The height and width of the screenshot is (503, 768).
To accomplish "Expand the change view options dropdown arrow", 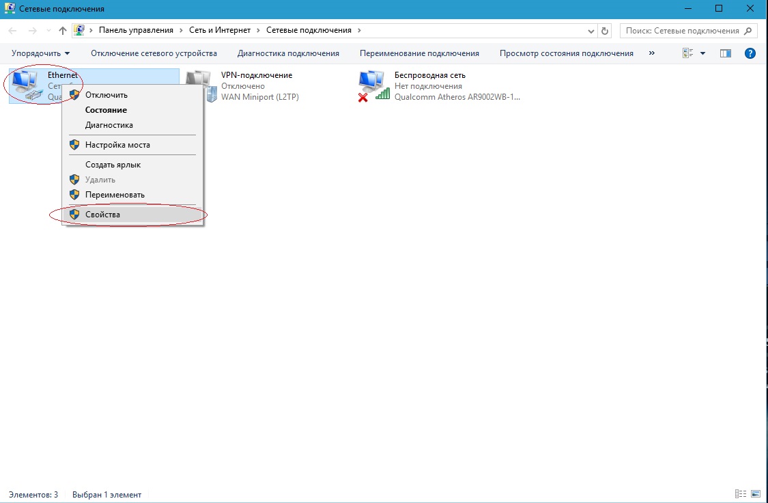I will point(703,53).
